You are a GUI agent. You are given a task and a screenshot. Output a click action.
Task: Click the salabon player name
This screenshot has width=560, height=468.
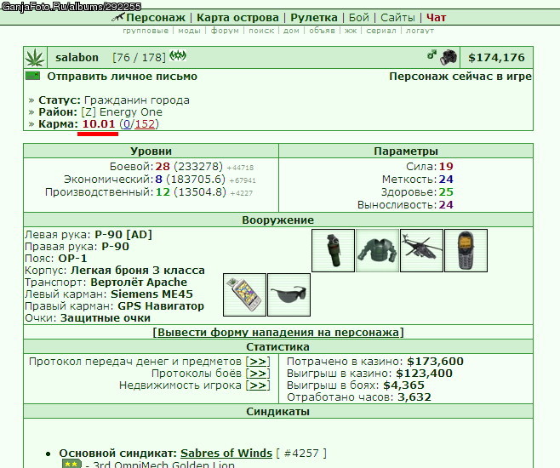[x=77, y=57]
